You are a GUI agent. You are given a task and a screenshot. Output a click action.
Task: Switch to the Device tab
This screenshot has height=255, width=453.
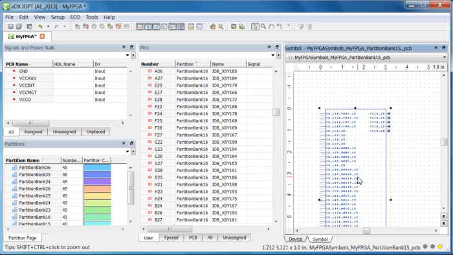[x=296, y=239]
